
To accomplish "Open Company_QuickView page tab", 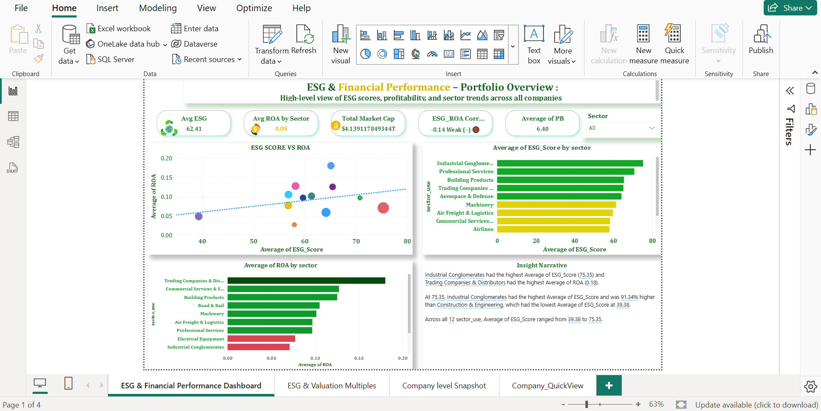I will (547, 386).
